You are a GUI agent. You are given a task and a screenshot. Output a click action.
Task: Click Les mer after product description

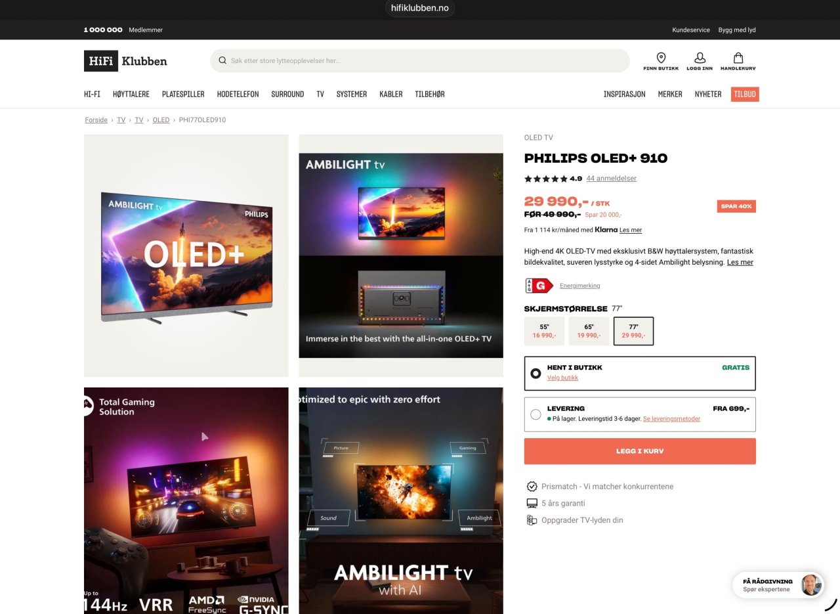click(740, 262)
